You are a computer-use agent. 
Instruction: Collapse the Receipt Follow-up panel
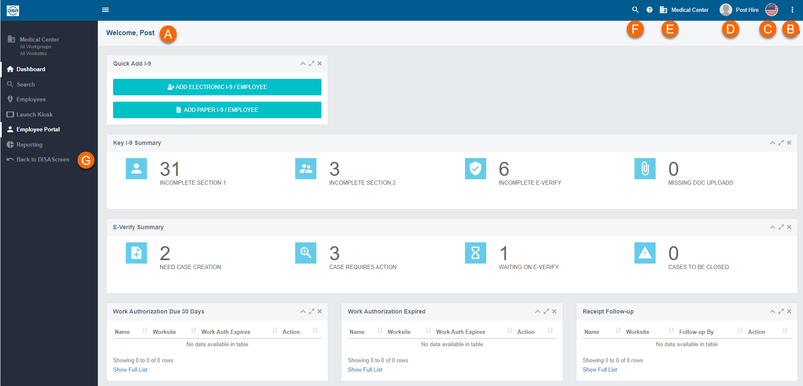773,311
